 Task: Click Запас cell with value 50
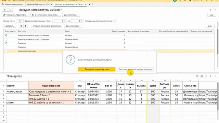pos(177,95)
